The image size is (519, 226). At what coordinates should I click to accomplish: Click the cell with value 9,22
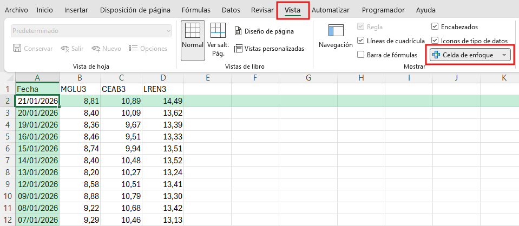(x=80, y=208)
